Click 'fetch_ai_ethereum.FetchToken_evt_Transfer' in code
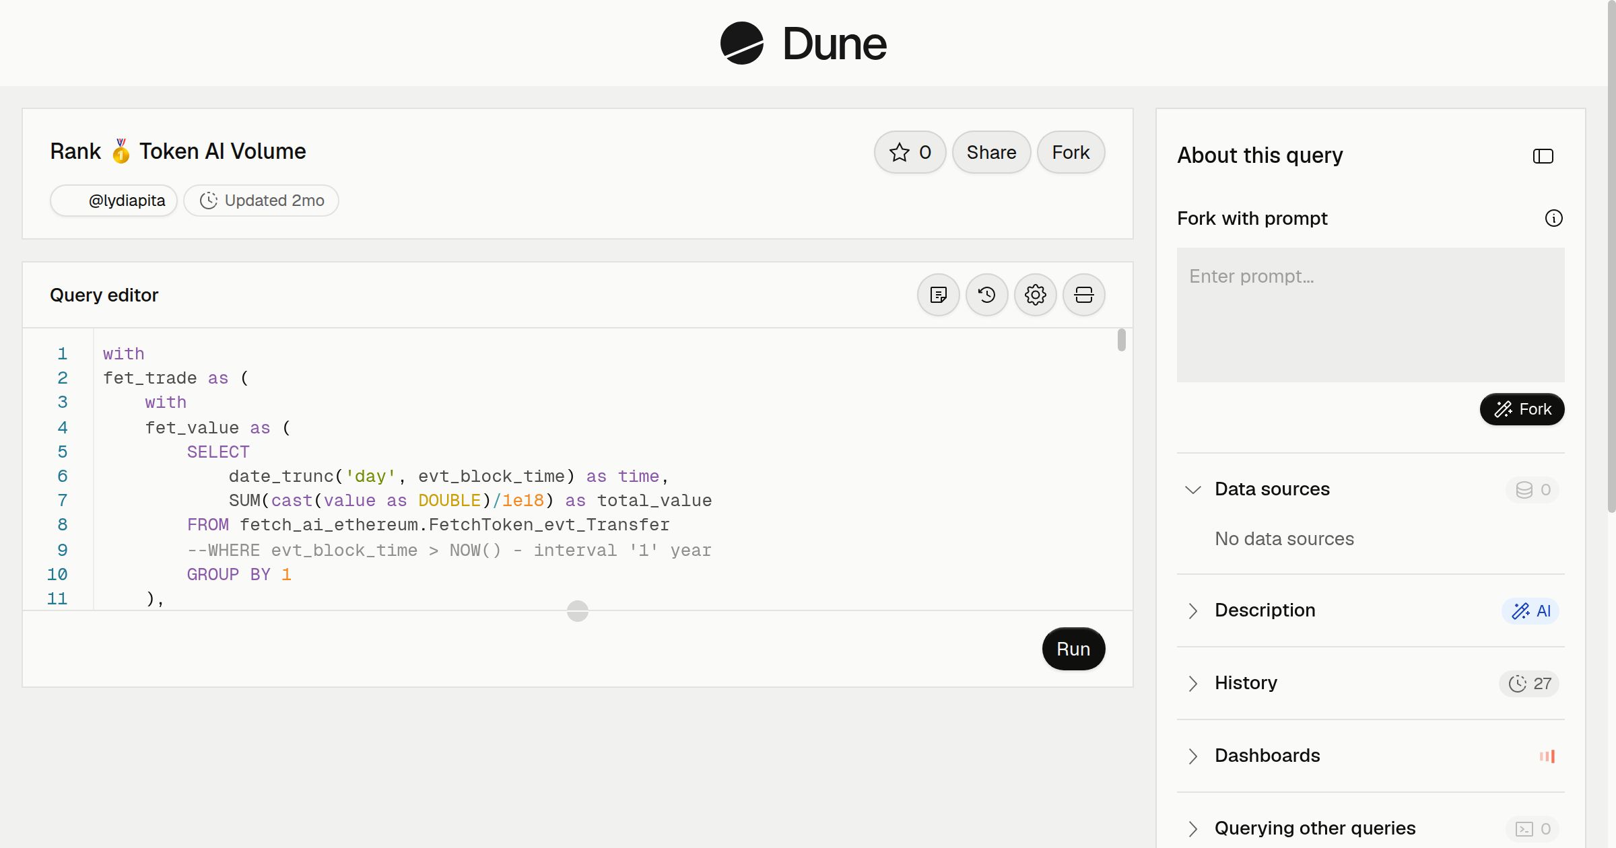This screenshot has height=848, width=1616. [454, 525]
